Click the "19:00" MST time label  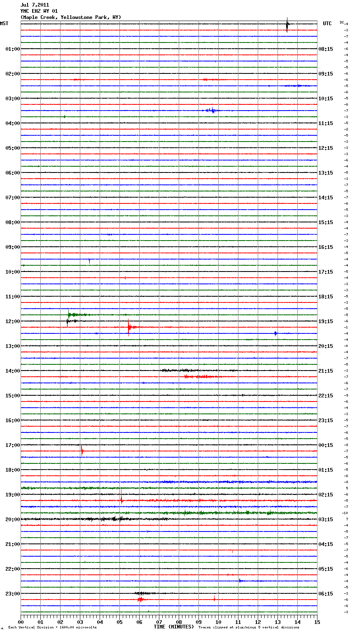point(13,494)
